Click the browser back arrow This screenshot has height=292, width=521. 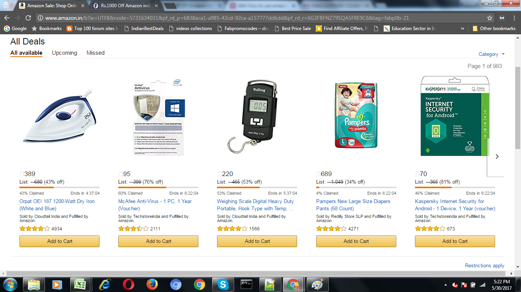(7, 18)
